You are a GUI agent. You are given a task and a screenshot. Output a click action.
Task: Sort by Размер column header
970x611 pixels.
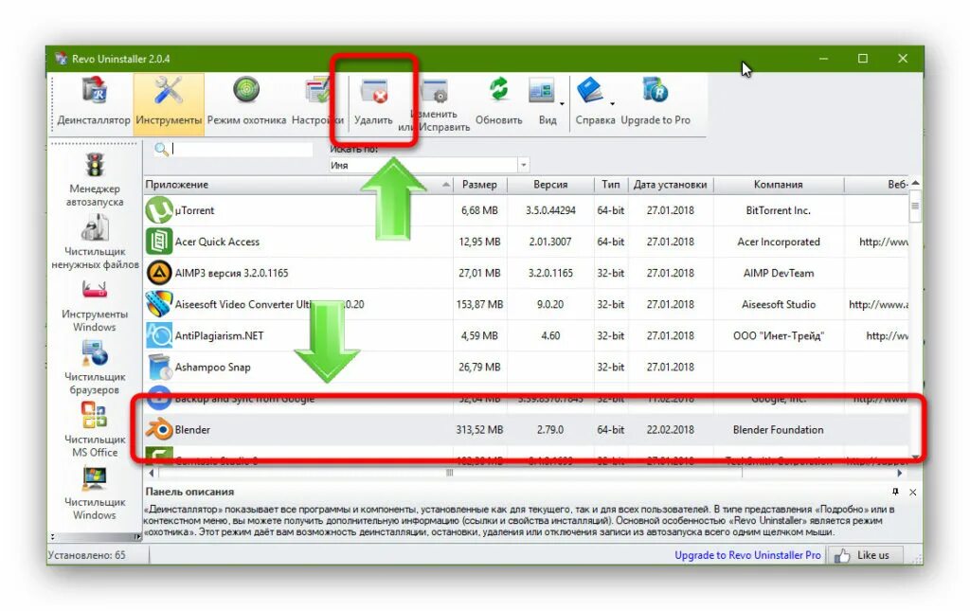(x=479, y=185)
